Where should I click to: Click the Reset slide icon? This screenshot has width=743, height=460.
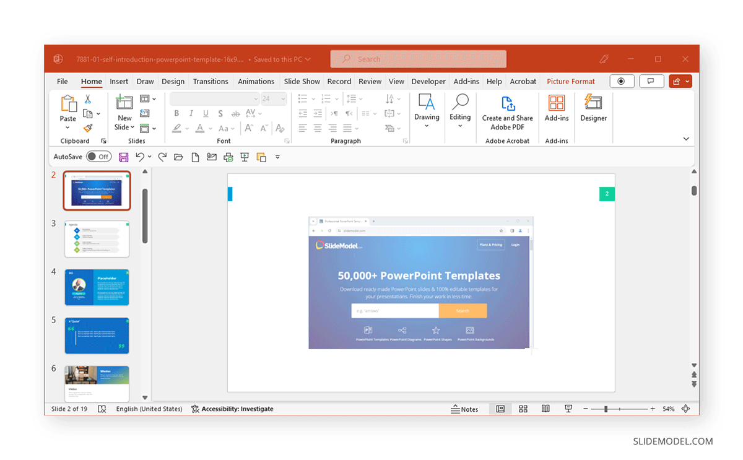pyautogui.click(x=145, y=113)
